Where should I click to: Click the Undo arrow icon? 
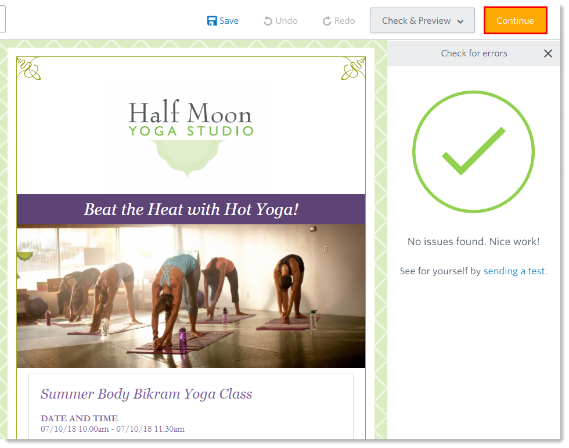click(x=268, y=21)
